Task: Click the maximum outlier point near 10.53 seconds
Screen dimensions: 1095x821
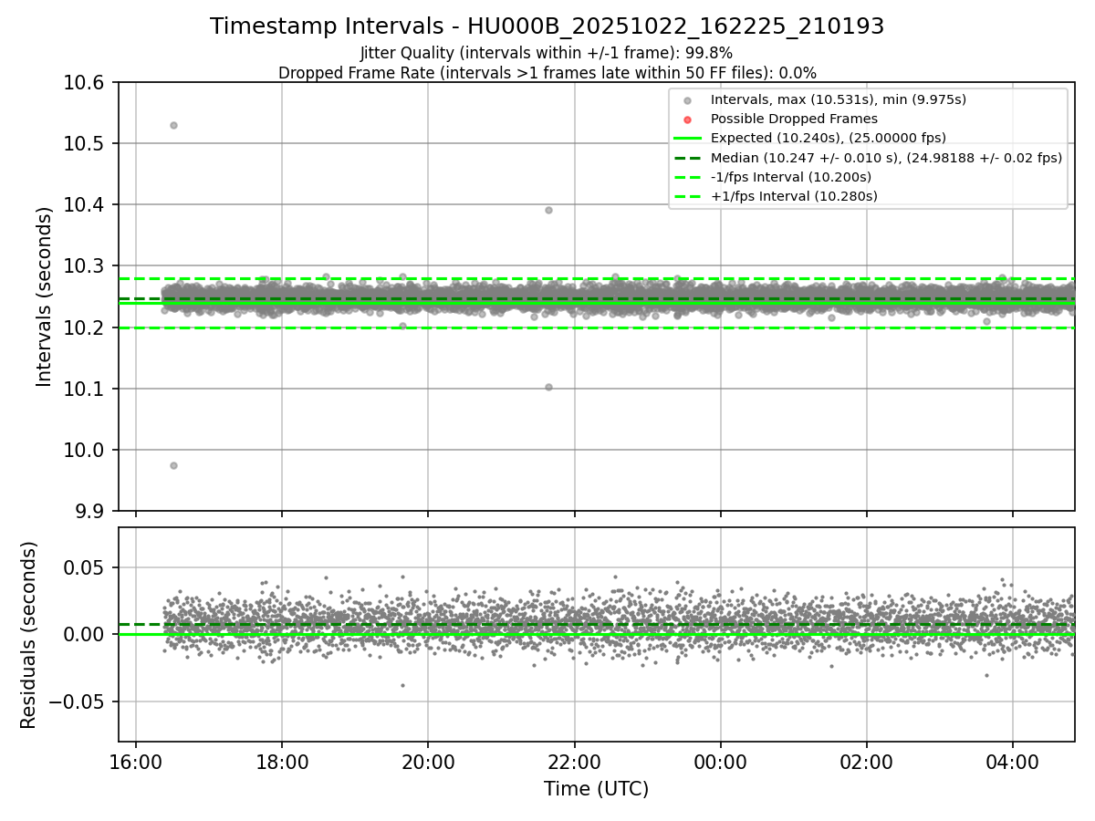Action: click(x=173, y=125)
